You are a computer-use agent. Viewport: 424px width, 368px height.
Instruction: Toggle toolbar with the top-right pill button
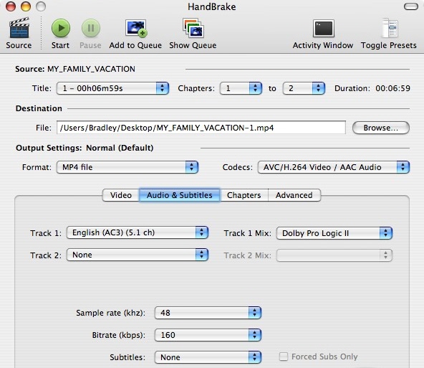[x=411, y=6]
